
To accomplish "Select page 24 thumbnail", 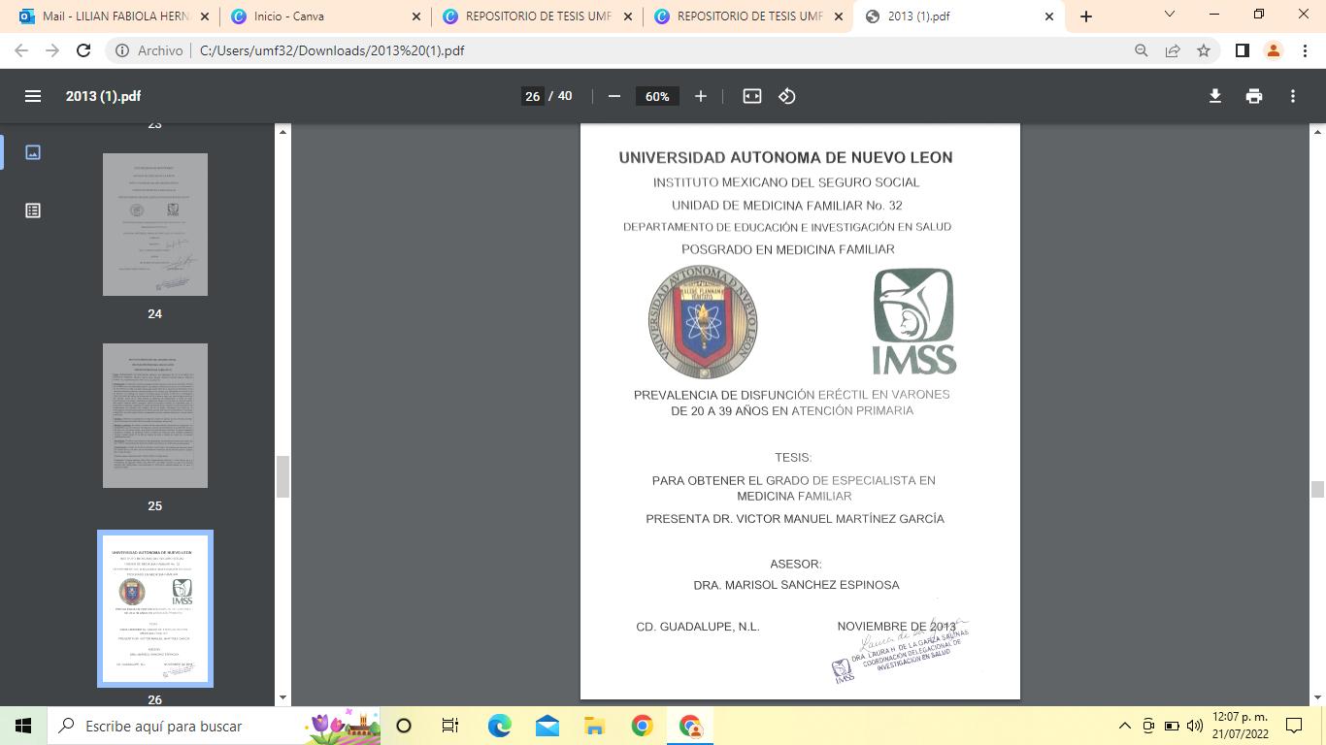I will click(x=155, y=224).
